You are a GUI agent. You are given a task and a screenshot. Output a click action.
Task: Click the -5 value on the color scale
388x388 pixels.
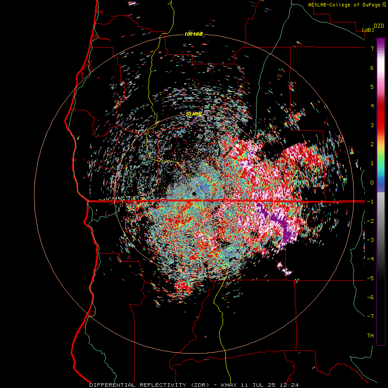[x=370, y=278]
